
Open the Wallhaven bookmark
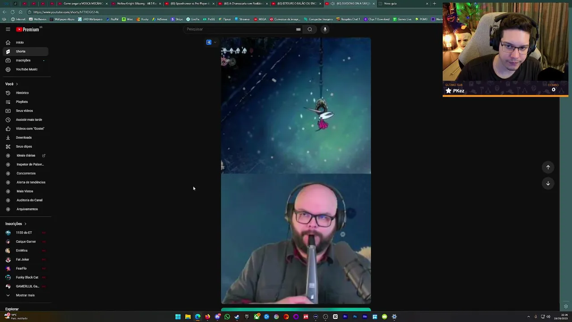[38, 19]
